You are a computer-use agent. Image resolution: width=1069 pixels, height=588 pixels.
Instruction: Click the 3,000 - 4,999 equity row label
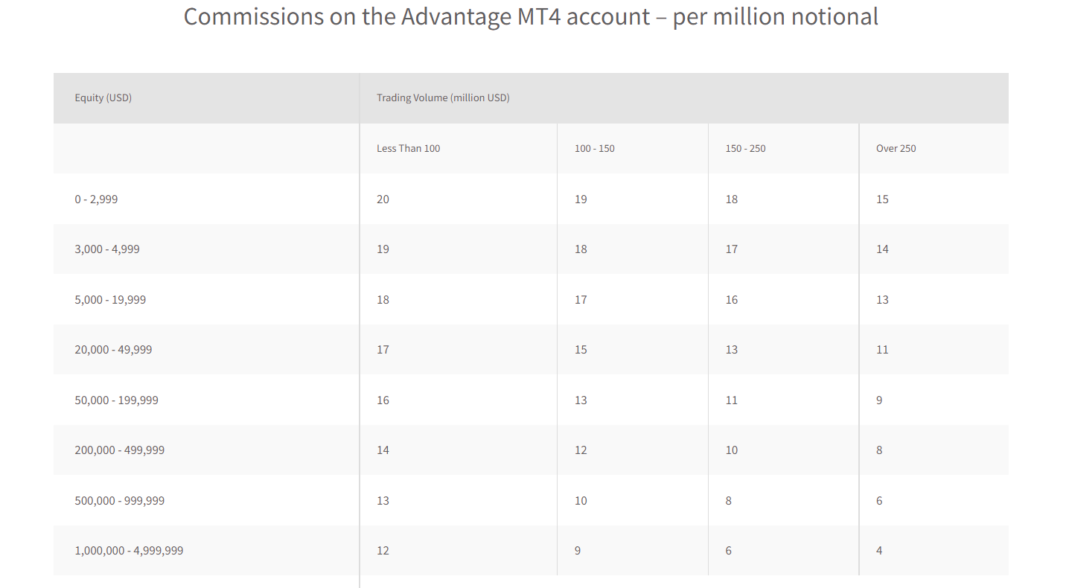(x=107, y=249)
